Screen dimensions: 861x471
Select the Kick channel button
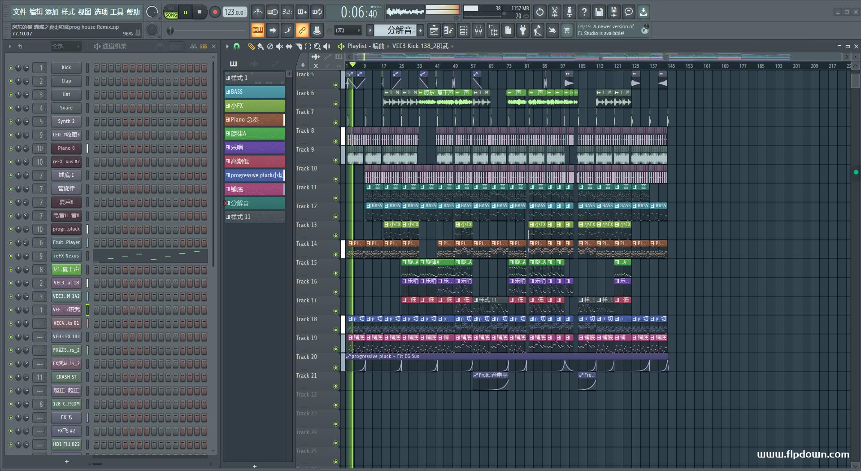point(66,68)
